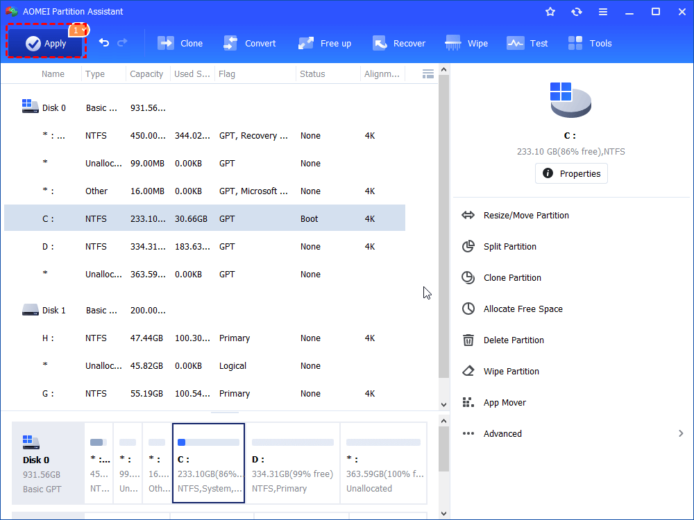Select the G: partition row
This screenshot has width=694, height=520.
[x=205, y=394]
